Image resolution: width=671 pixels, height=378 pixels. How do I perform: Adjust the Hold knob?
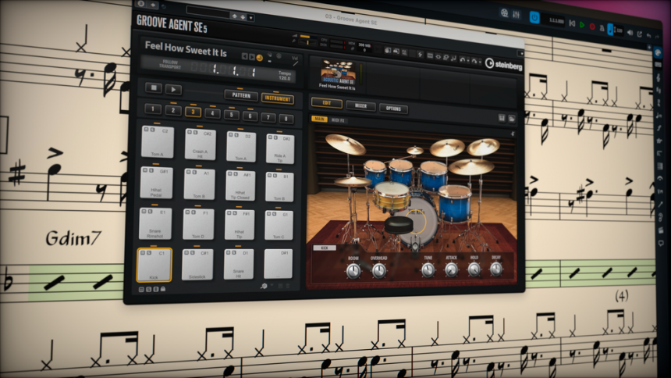(x=474, y=269)
